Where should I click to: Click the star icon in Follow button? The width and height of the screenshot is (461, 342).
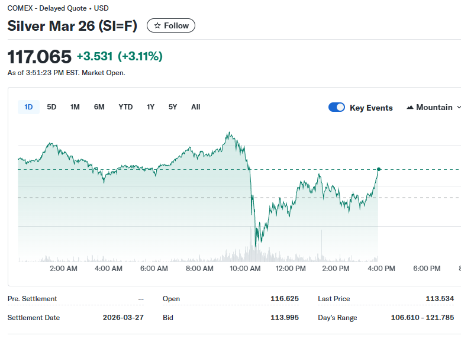tap(157, 25)
